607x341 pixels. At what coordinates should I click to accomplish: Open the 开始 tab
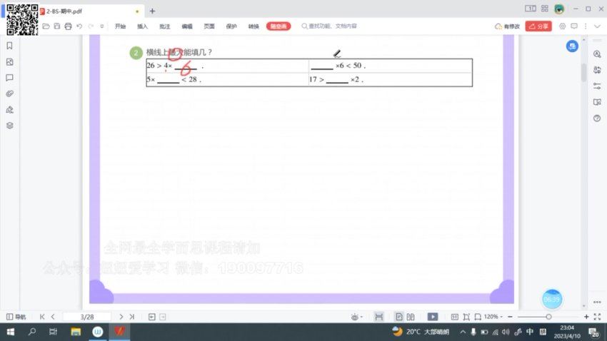120,26
